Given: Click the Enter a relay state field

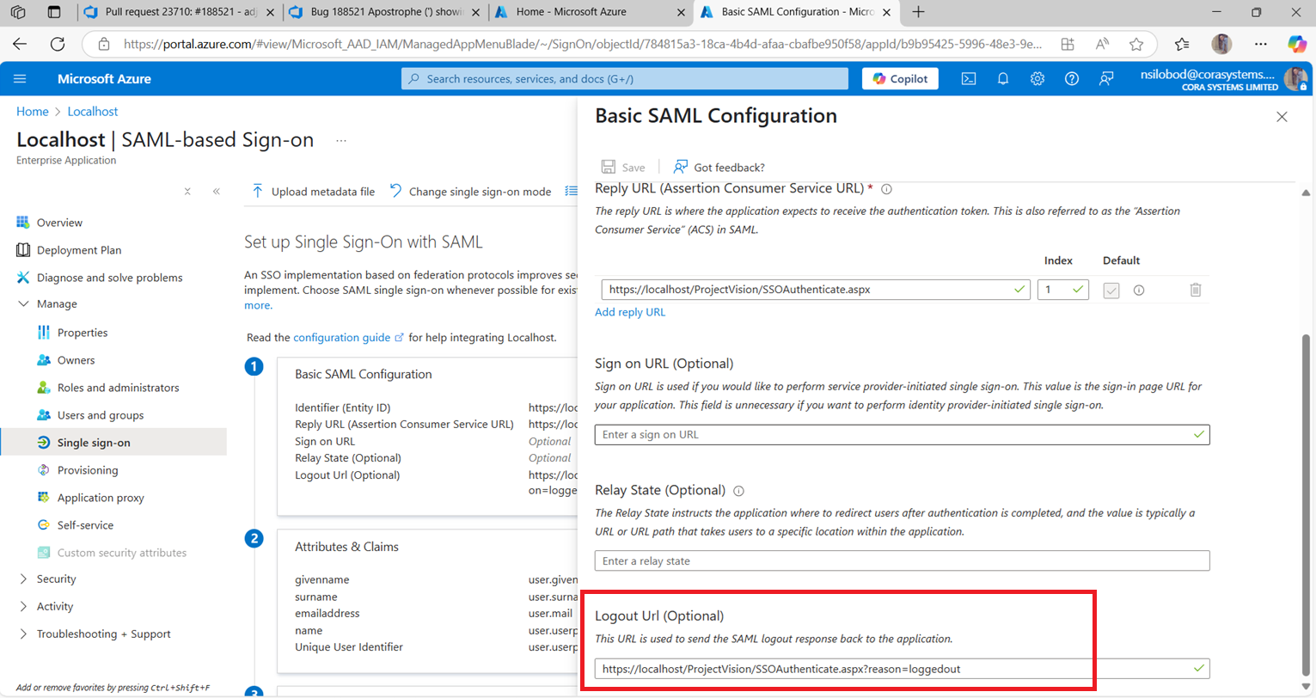Looking at the screenshot, I should point(902,560).
